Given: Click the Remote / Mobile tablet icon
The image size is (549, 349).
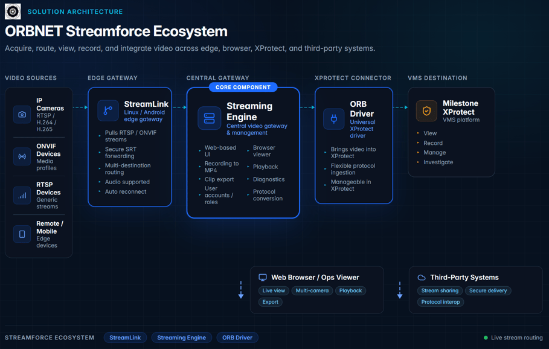Looking at the screenshot, I should [22, 234].
